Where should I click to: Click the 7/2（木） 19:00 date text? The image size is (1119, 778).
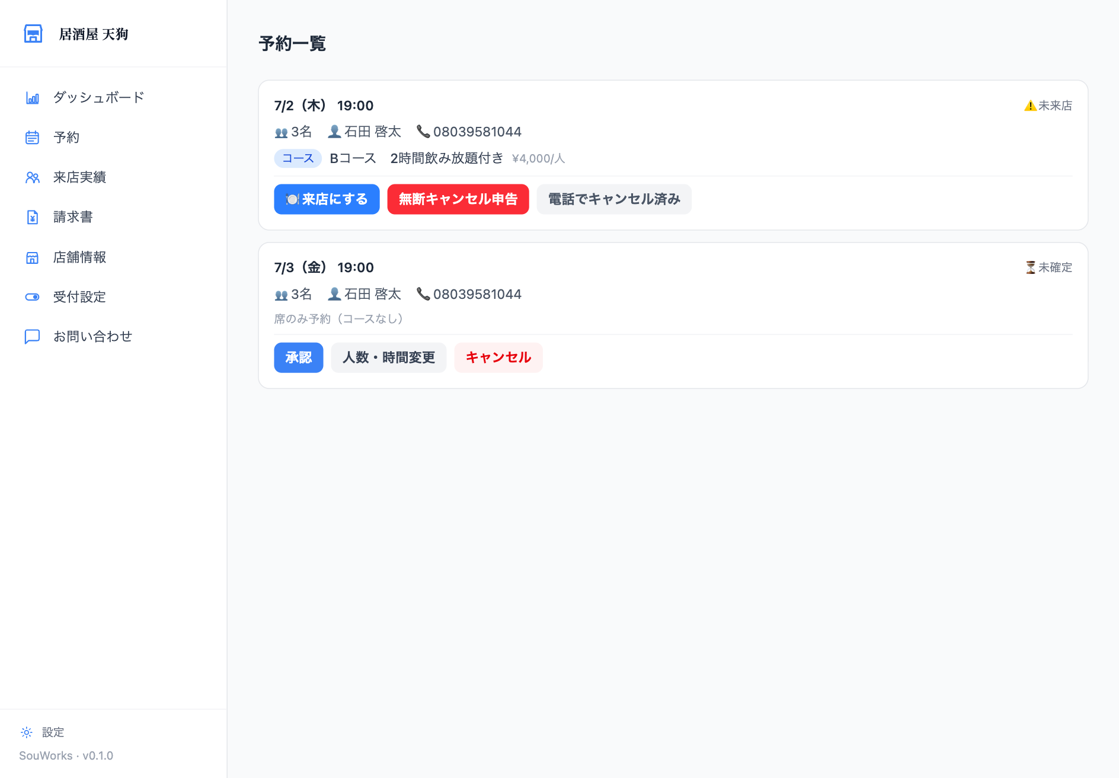[x=324, y=106]
